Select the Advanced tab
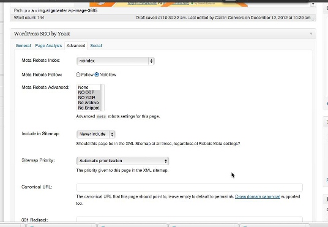The height and width of the screenshot is (227, 328). click(x=76, y=46)
